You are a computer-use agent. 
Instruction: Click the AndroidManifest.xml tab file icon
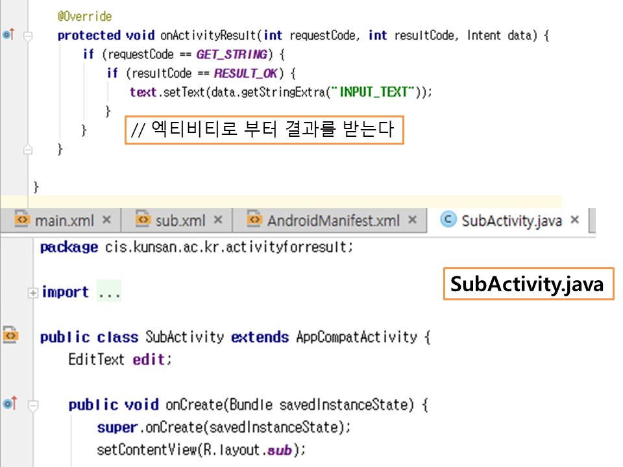(255, 220)
